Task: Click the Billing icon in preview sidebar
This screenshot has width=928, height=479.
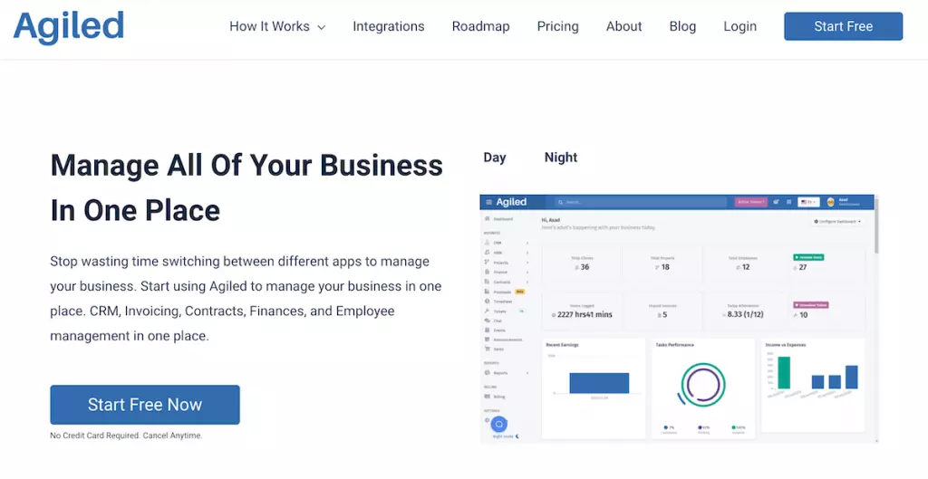Action: [x=487, y=397]
